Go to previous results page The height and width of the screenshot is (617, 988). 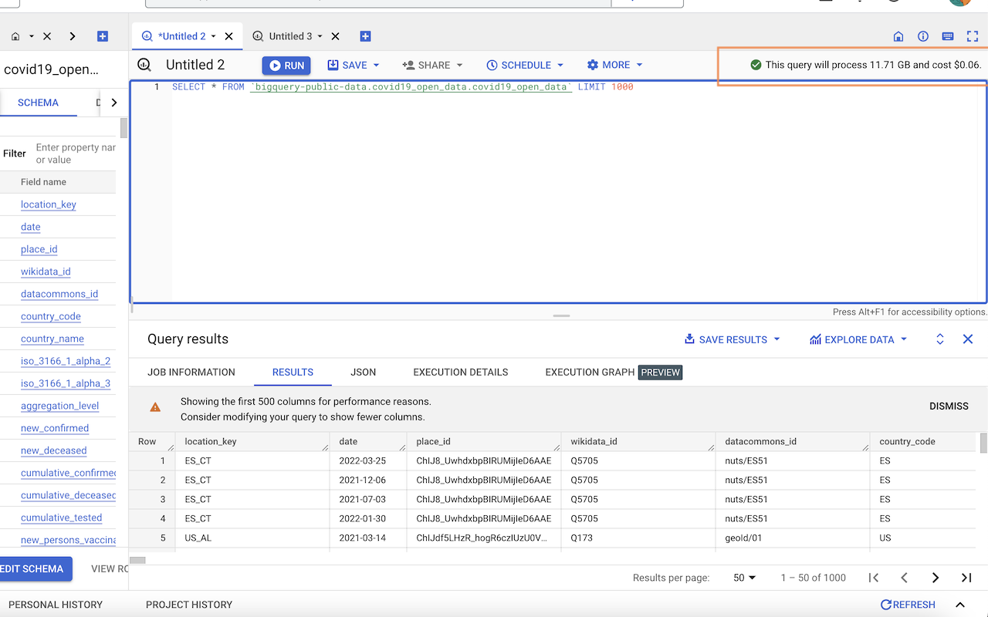(x=905, y=578)
